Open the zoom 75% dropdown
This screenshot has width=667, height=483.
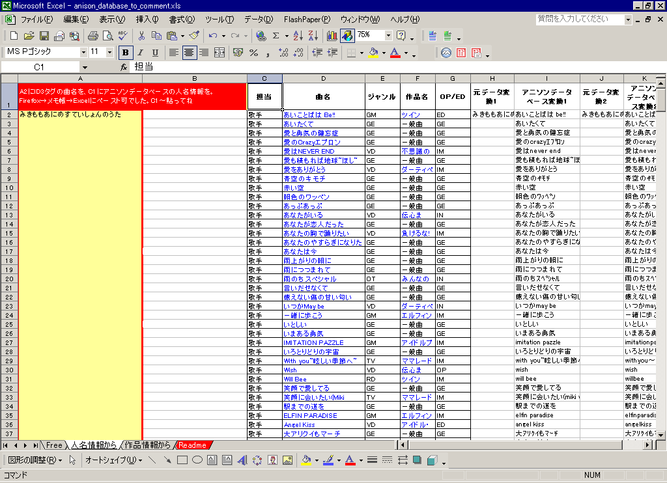(389, 35)
